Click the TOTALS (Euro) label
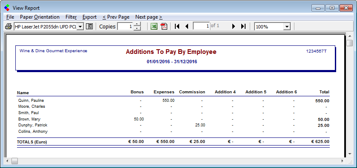This screenshot has height=168, width=357. 32,142
